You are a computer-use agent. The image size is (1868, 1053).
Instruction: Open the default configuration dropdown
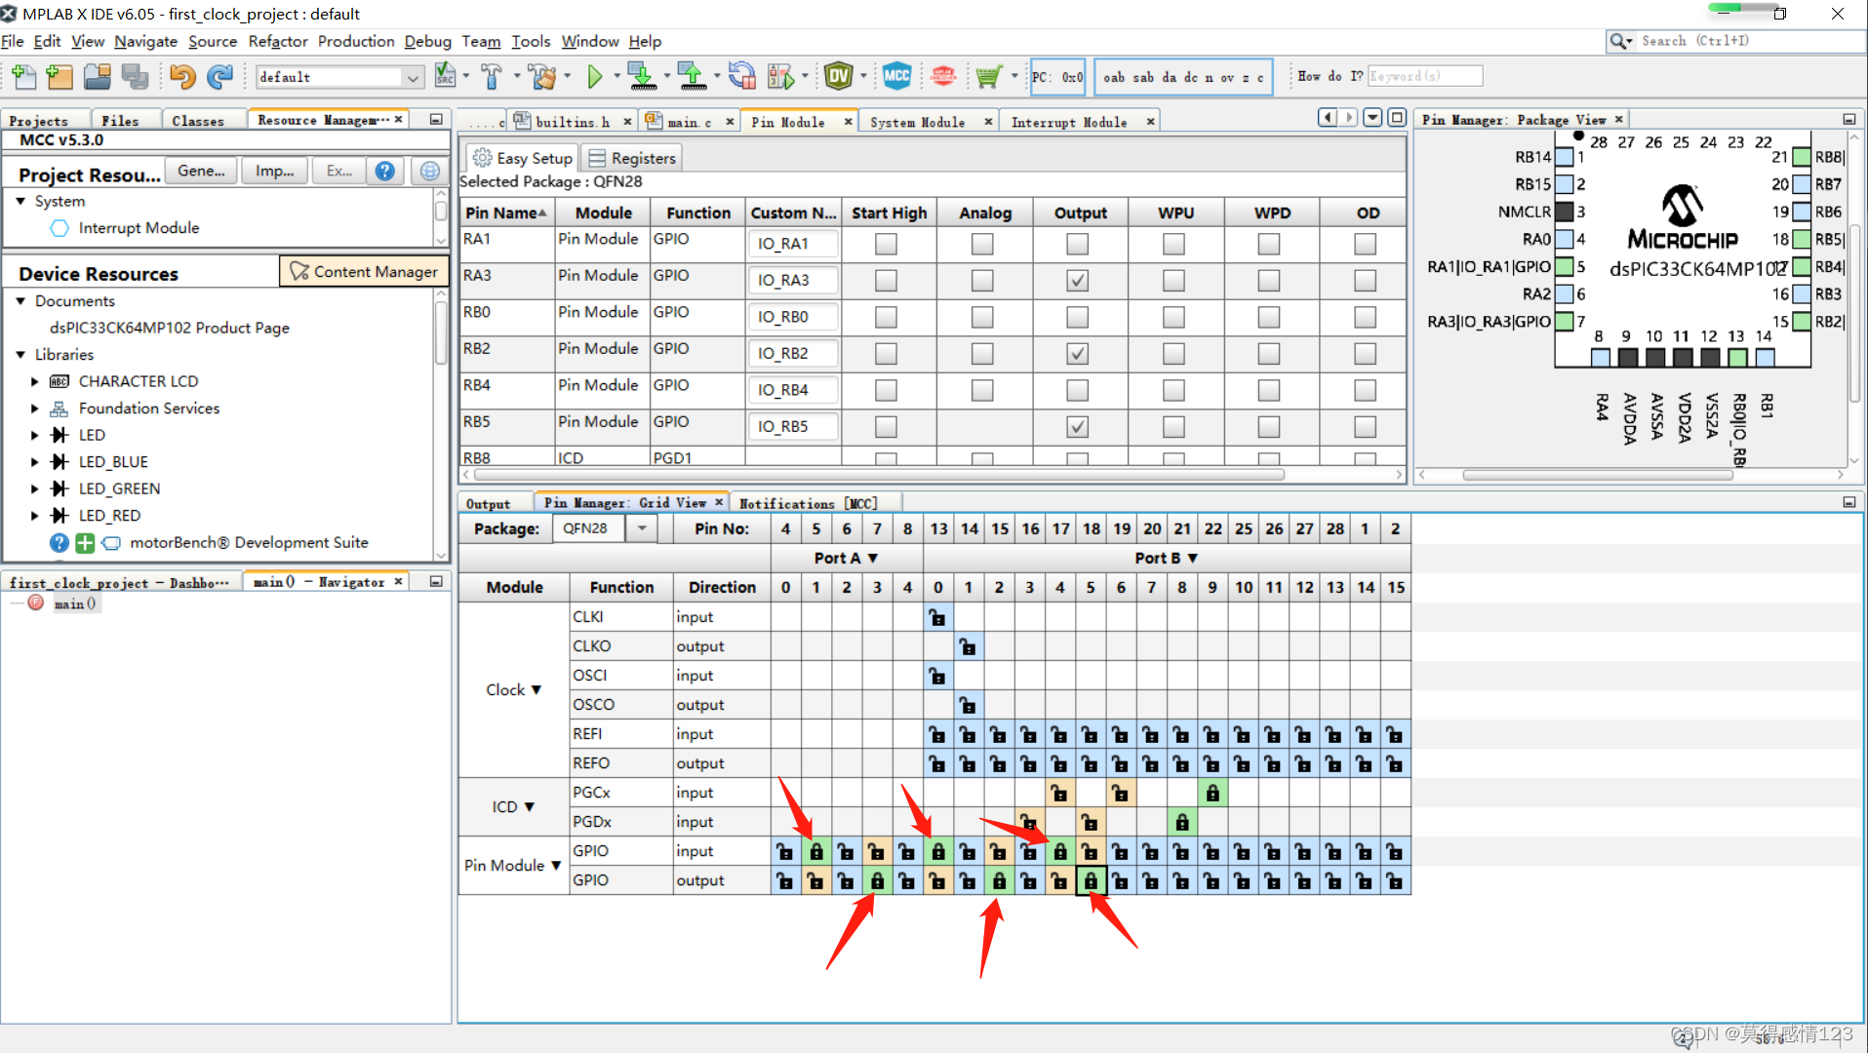pyautogui.click(x=413, y=77)
